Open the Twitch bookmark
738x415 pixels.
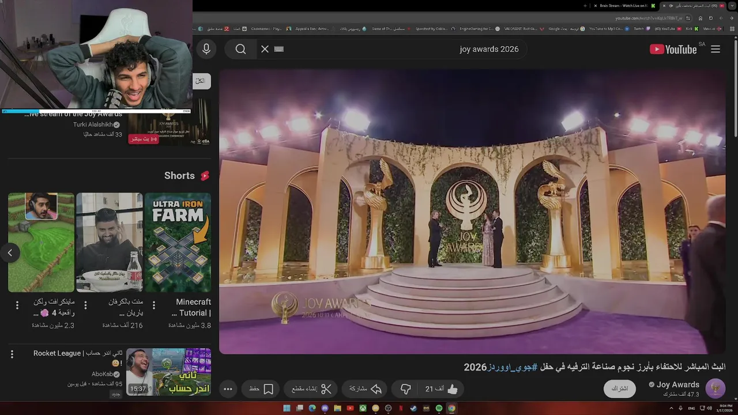point(642,29)
